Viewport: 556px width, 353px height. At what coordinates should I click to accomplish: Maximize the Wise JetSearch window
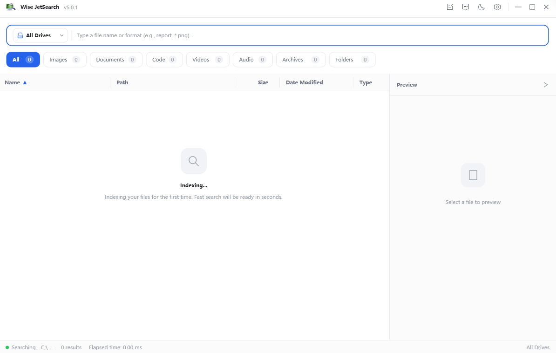(x=532, y=7)
